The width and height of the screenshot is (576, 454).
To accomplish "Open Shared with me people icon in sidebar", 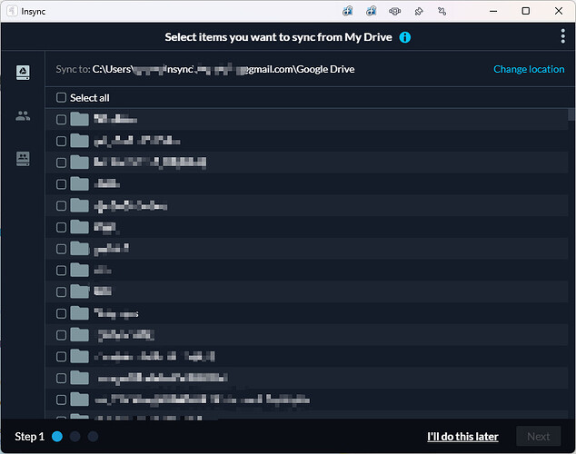I will tap(23, 115).
